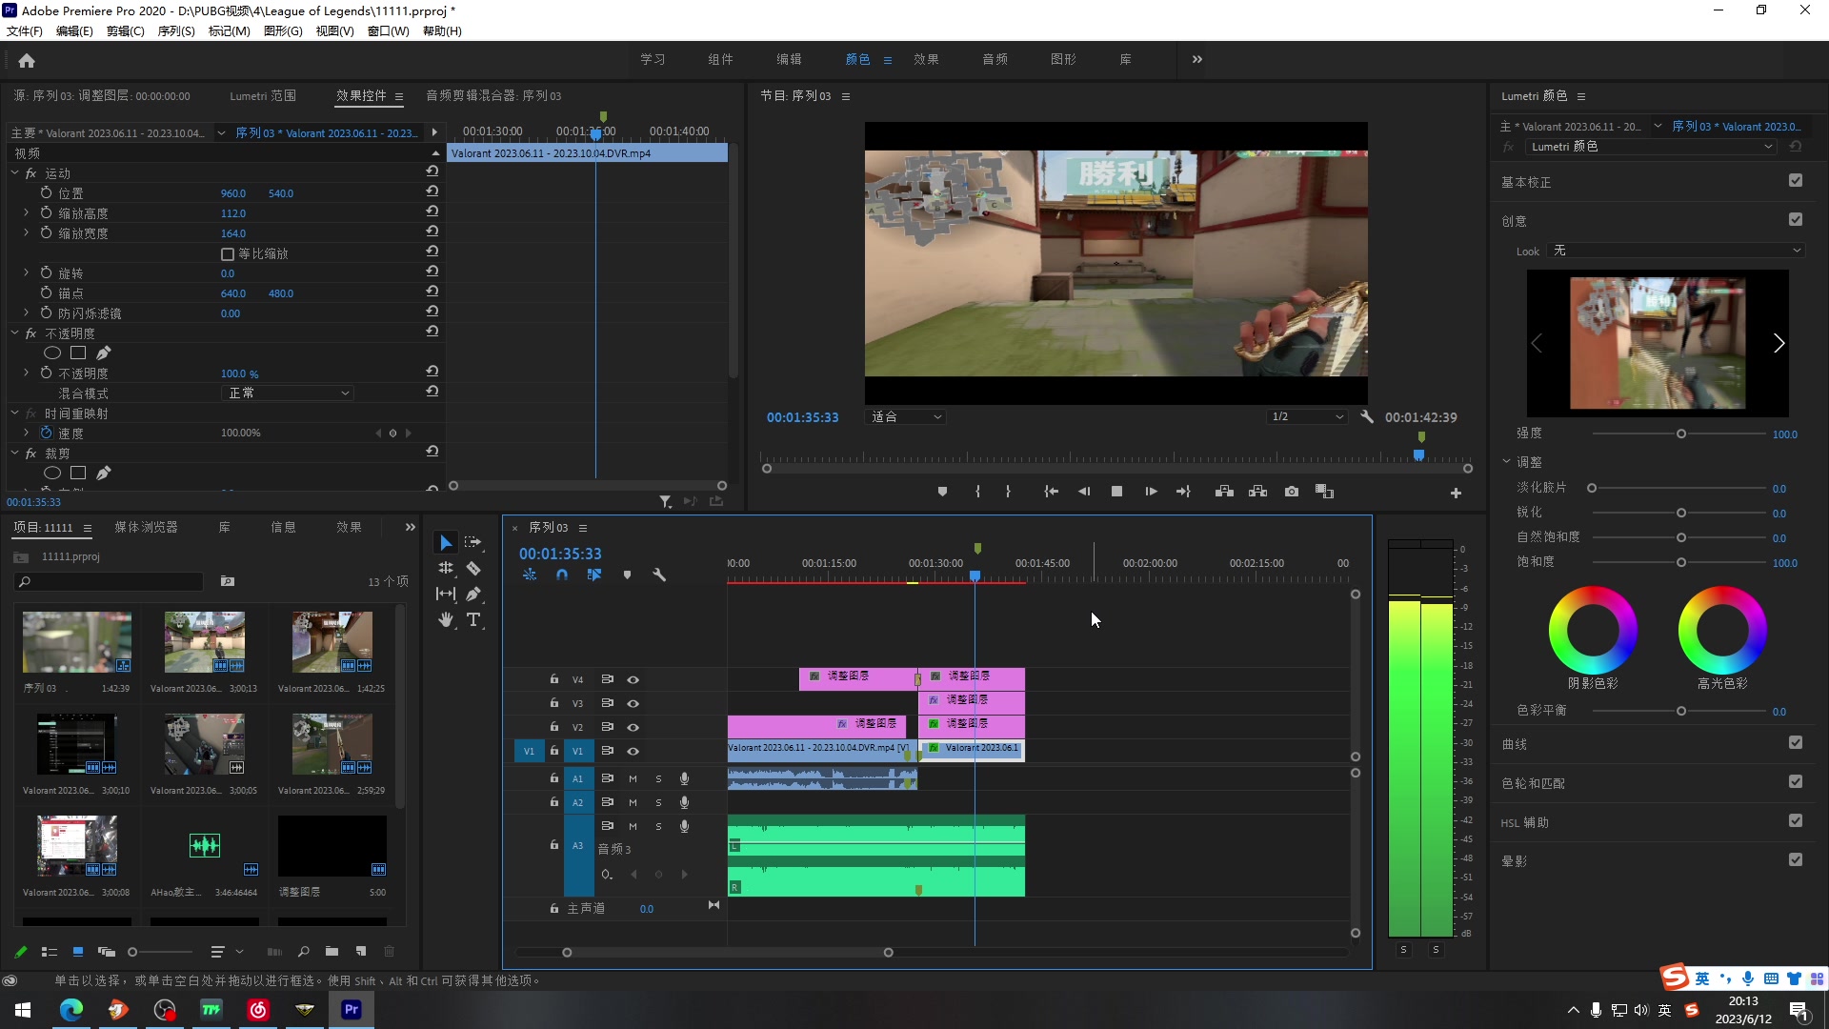Click New Item icon in project panel
Image resolution: width=1829 pixels, height=1029 pixels.
[361, 951]
